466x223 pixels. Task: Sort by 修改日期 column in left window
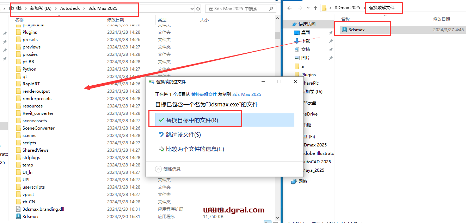116,20
